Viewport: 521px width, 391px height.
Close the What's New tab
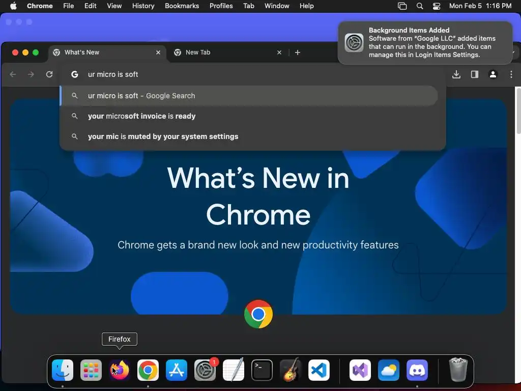[x=158, y=52]
